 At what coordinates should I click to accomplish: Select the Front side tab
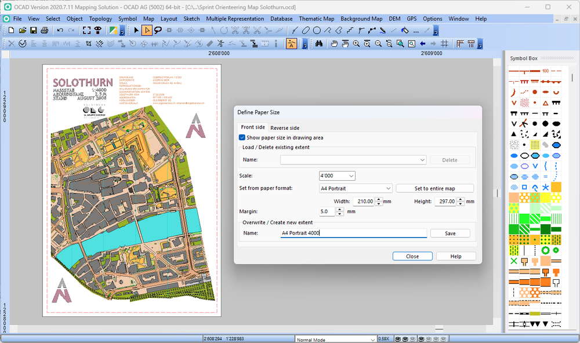click(253, 127)
